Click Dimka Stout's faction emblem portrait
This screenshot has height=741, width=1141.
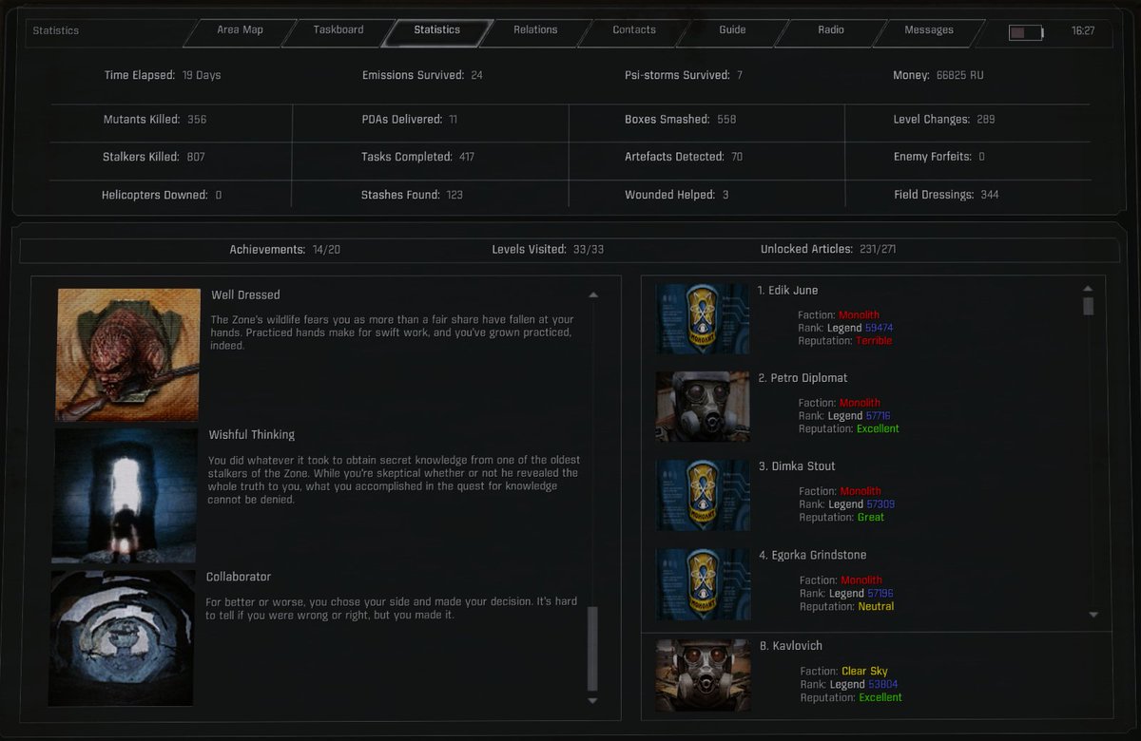pos(703,495)
